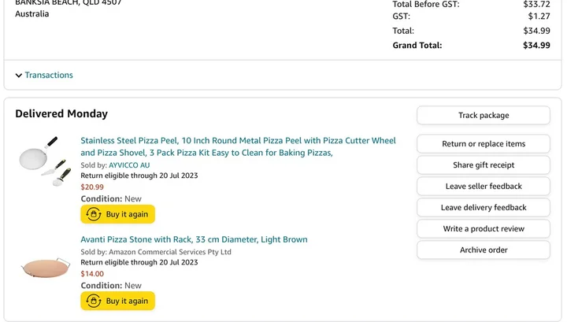Open the Transactions link
Viewport: 567px width, 322px height.
[49, 76]
